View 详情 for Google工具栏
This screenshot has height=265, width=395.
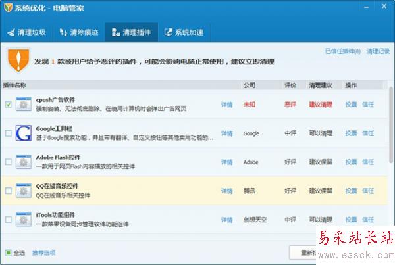tap(226, 133)
